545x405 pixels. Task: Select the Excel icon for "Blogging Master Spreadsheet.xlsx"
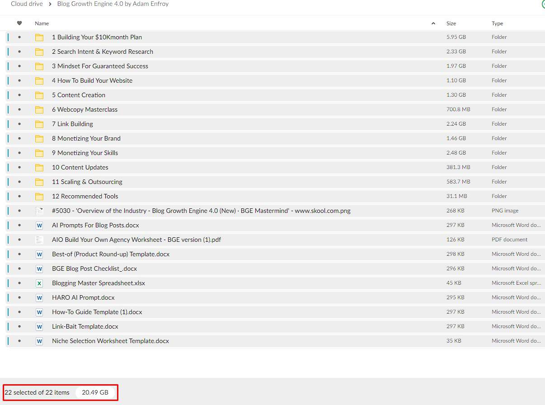click(39, 283)
